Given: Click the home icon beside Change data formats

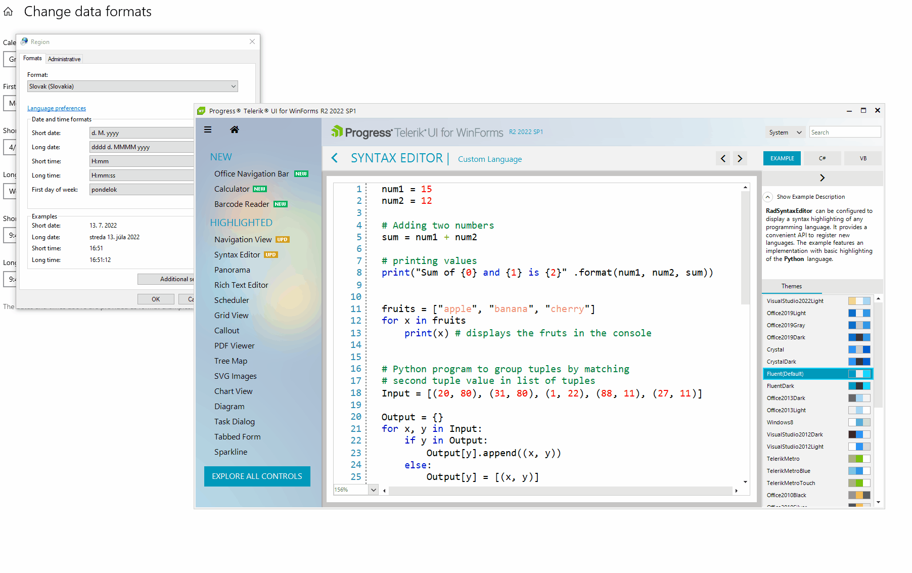Looking at the screenshot, I should 8,12.
